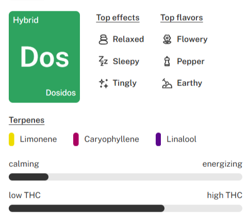Click the calming to energizing bar
The height and width of the screenshot is (222, 248).
pyautogui.click(x=125, y=177)
